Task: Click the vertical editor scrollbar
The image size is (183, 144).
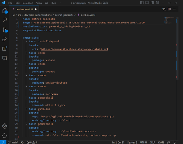Action: 177,48
